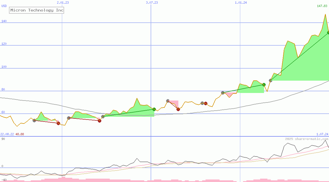The image size is (329, 182).
Task: Select the 2.01.23 date label
Action: click(63, 3)
